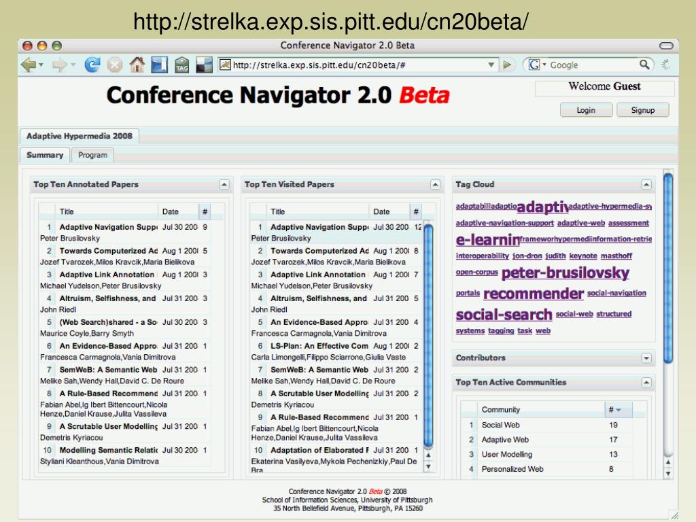Go back with the browser back arrow
This screenshot has height=522, width=696.
tap(29, 65)
